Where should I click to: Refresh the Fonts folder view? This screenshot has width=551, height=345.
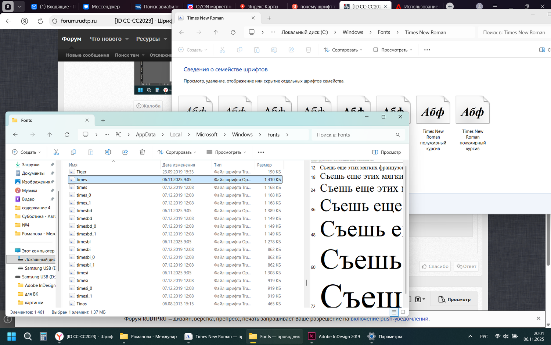tap(67, 135)
